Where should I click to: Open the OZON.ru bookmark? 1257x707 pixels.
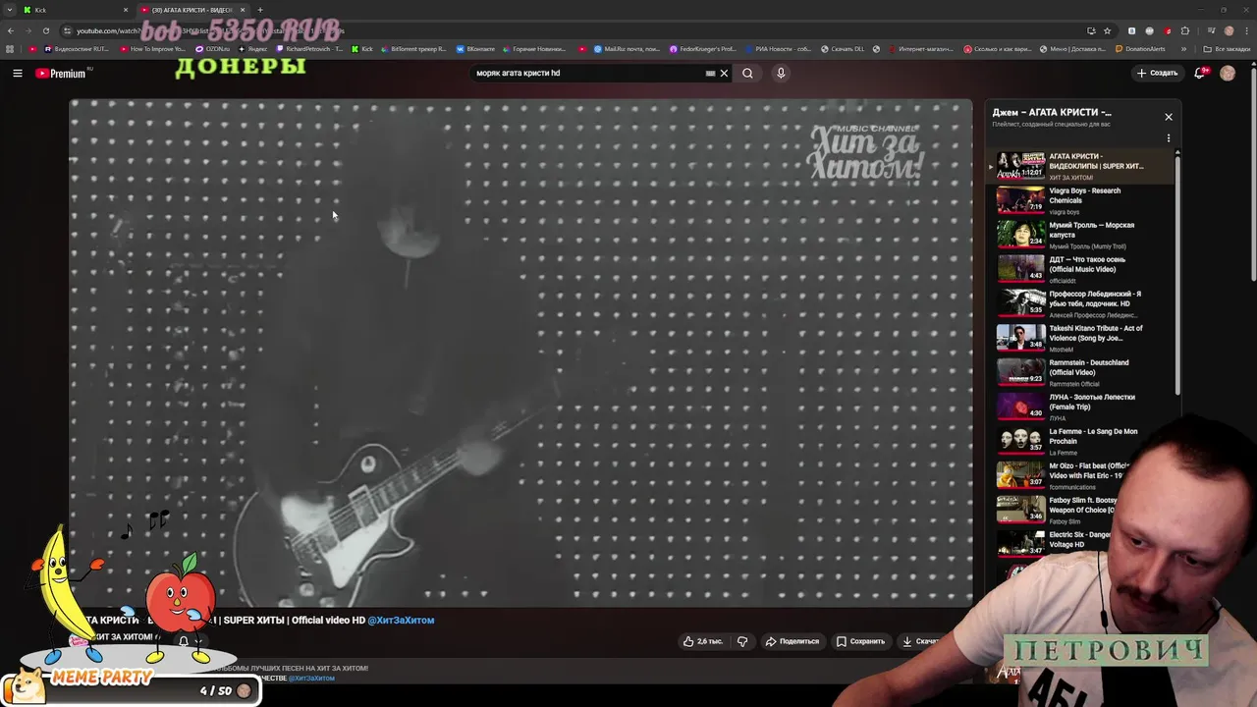tap(213, 49)
